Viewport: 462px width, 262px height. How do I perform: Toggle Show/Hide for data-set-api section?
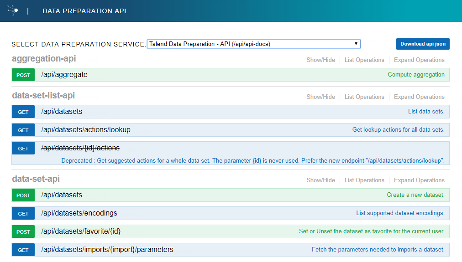point(320,180)
